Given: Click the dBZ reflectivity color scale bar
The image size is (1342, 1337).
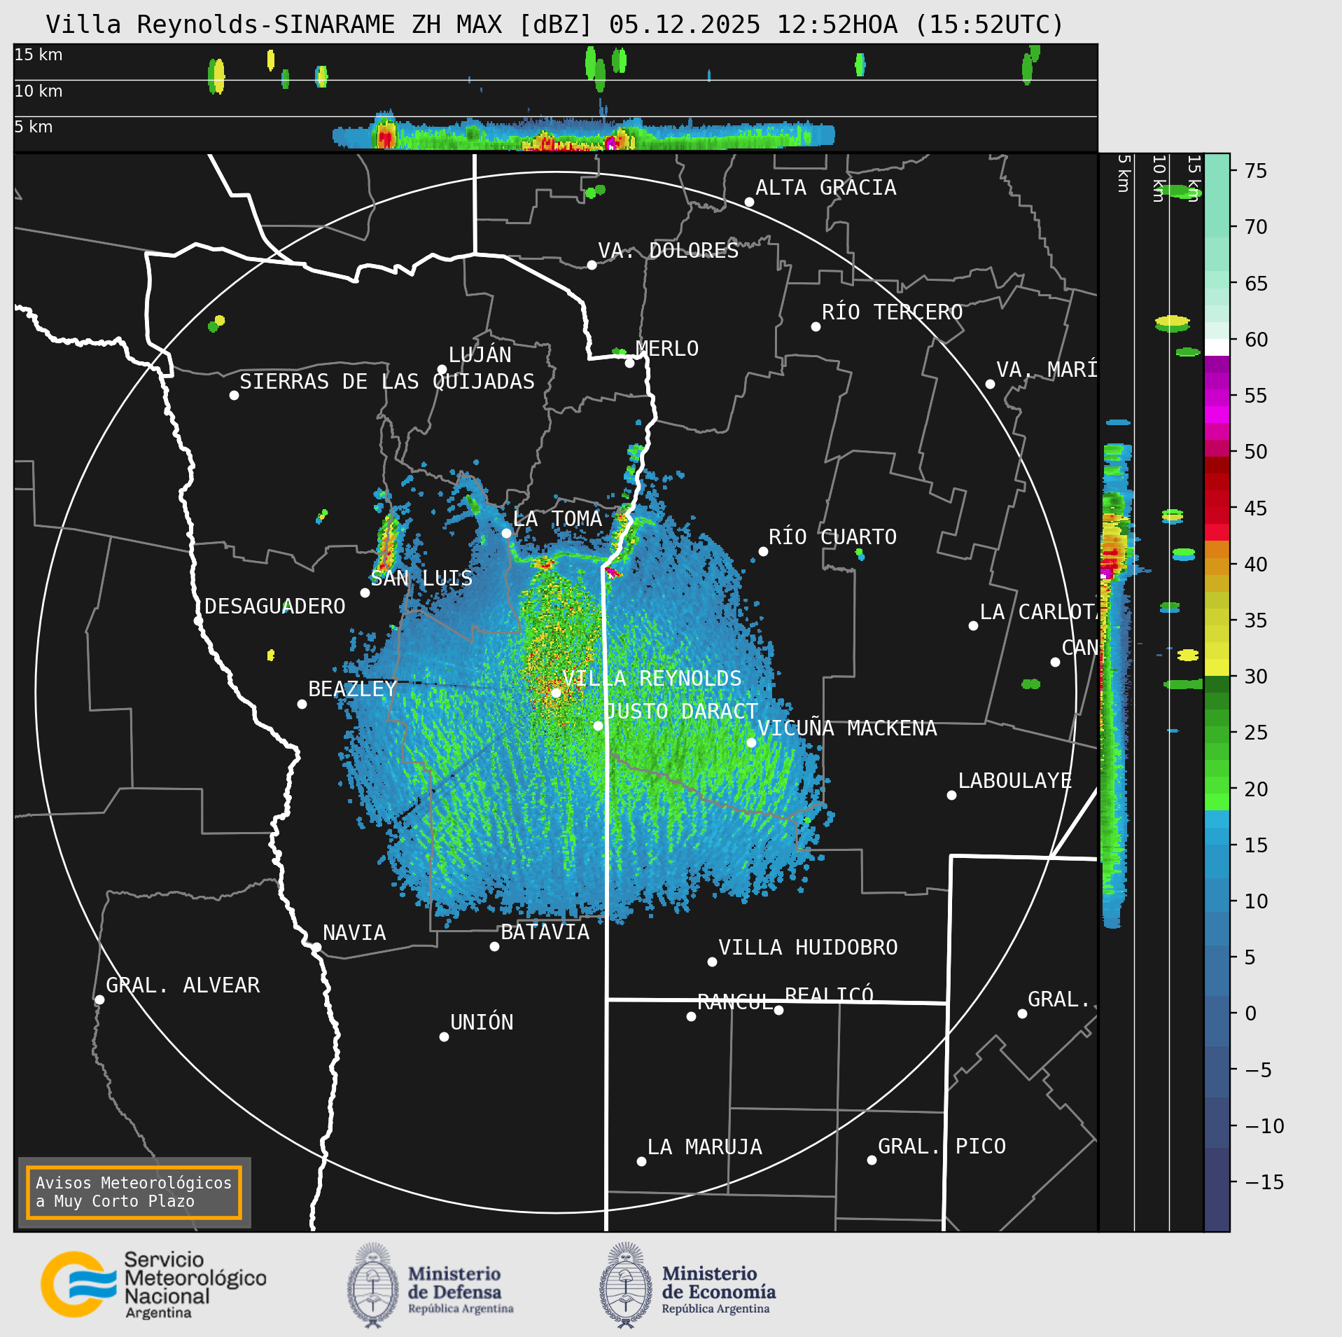Looking at the screenshot, I should pos(1217,692).
